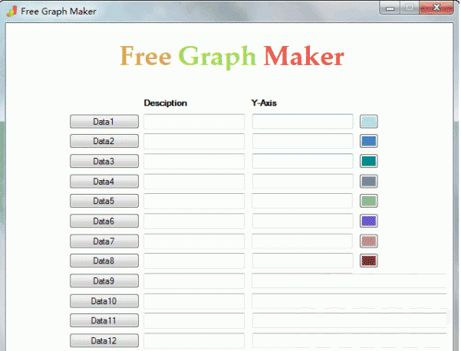The height and width of the screenshot is (351, 461).
Task: Focus the Description field for Data1
Action: pos(194,122)
